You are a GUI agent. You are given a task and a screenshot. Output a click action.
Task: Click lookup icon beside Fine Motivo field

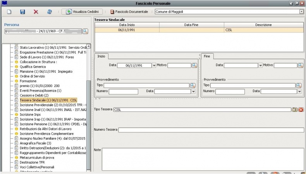click(301, 65)
